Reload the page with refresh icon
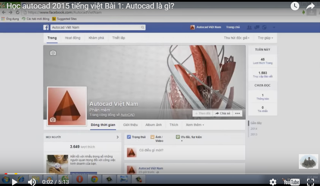 pyautogui.click(x=18, y=12)
